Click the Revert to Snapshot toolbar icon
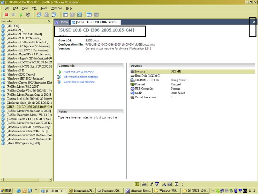The width and height of the screenshot is (258, 194). [x=46, y=15]
